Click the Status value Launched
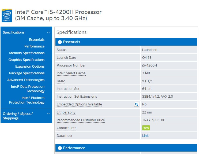This screenshot has height=154, width=200. (x=150, y=50)
